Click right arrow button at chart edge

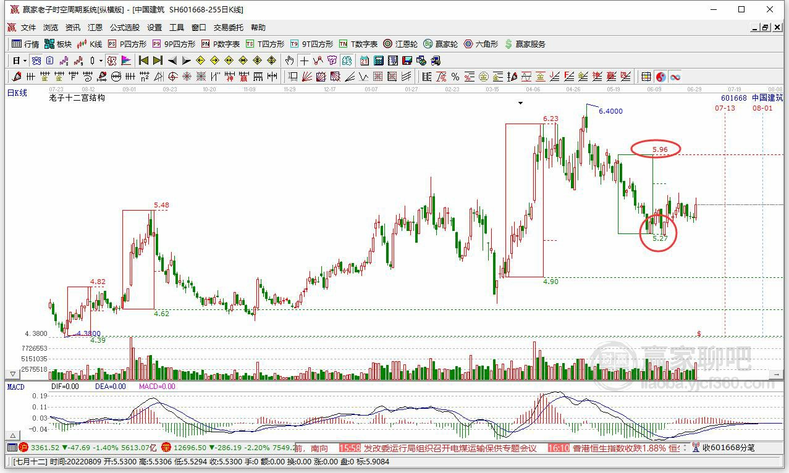pos(777,374)
